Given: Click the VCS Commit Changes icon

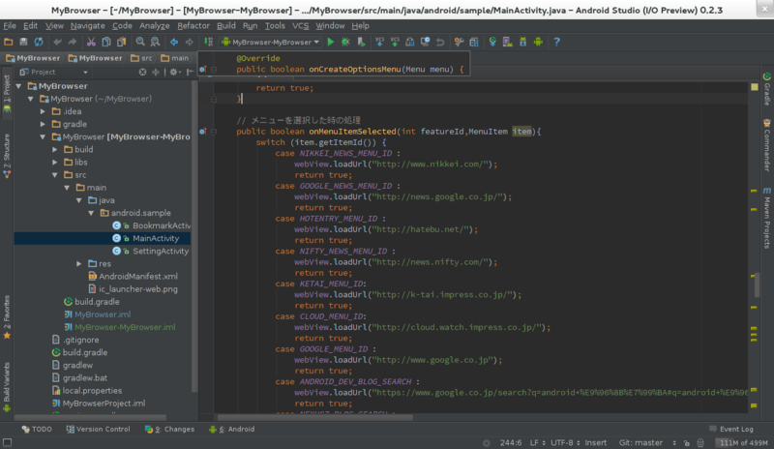Looking at the screenshot, I should (x=395, y=42).
